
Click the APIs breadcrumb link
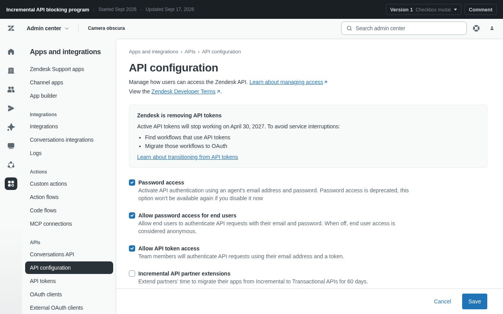190,52
